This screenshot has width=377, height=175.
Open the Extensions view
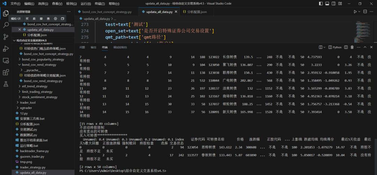coord(6,72)
